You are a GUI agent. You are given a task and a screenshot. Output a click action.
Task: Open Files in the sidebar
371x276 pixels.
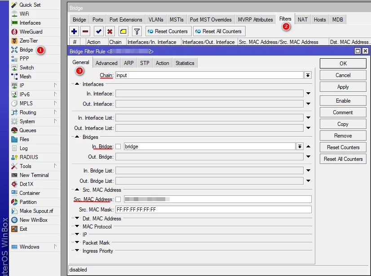[24, 139]
